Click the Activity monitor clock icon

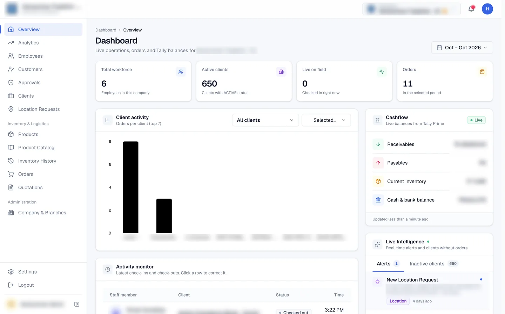point(108,270)
